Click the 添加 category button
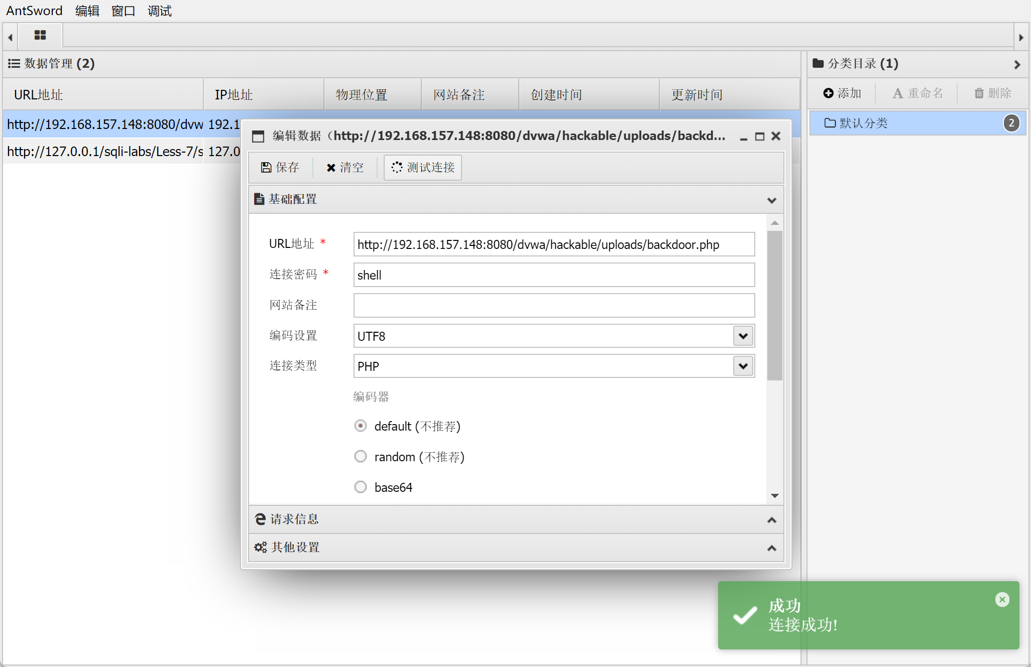Viewport: 1031px width, 667px height. point(842,93)
